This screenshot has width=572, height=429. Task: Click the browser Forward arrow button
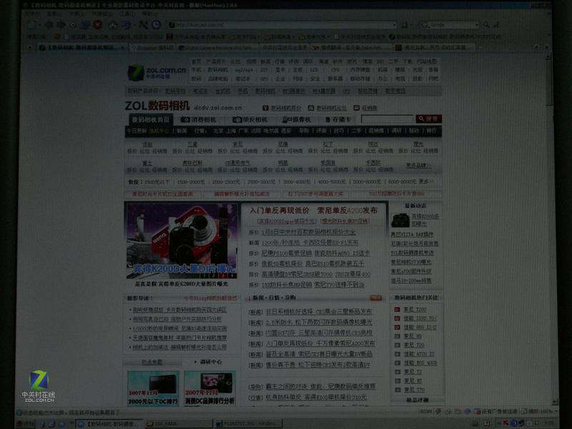click(61, 24)
